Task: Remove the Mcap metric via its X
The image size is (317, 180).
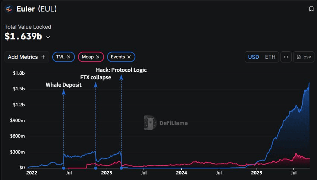Action: click(98, 57)
